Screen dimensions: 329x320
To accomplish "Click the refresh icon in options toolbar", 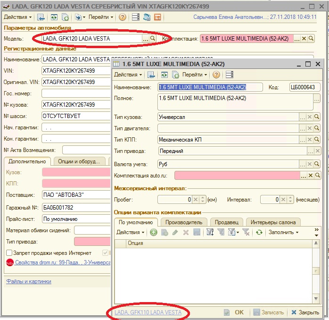I will [259, 232].
